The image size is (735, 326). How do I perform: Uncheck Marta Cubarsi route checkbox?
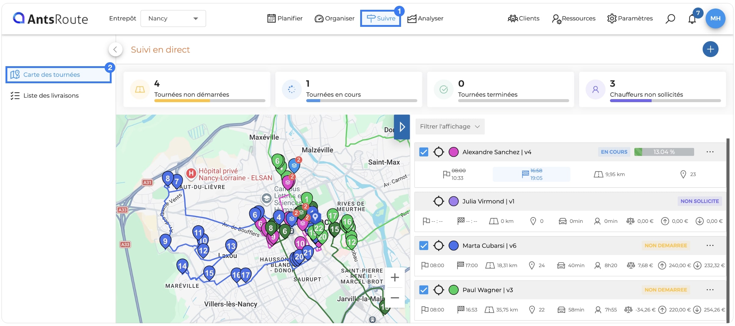click(424, 245)
